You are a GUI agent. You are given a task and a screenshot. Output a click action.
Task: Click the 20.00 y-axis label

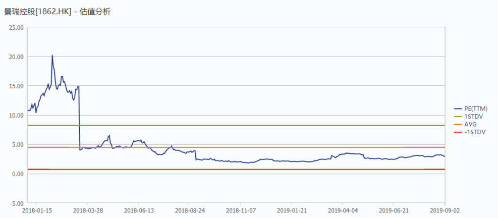pyautogui.click(x=17, y=57)
